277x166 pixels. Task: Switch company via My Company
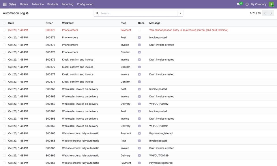[x=259, y=4]
